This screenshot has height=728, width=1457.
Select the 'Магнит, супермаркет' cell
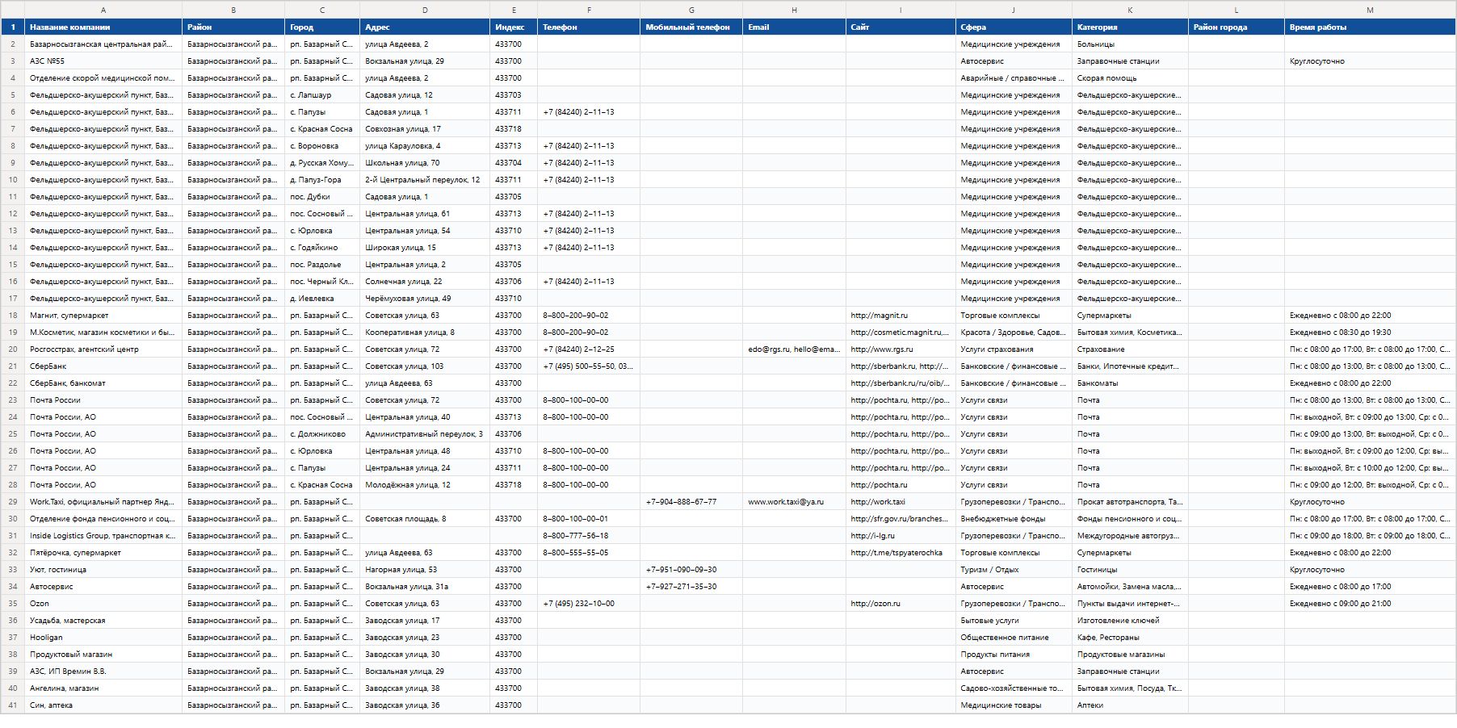click(x=103, y=316)
